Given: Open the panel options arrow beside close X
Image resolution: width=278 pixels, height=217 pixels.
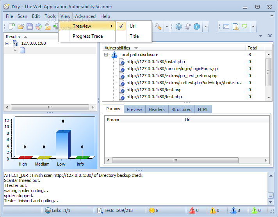Looking at the screenshot, I should [x=260, y=36].
